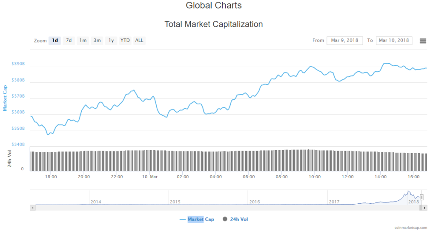
Task: Select the 1d zoom range
Action: (x=55, y=41)
